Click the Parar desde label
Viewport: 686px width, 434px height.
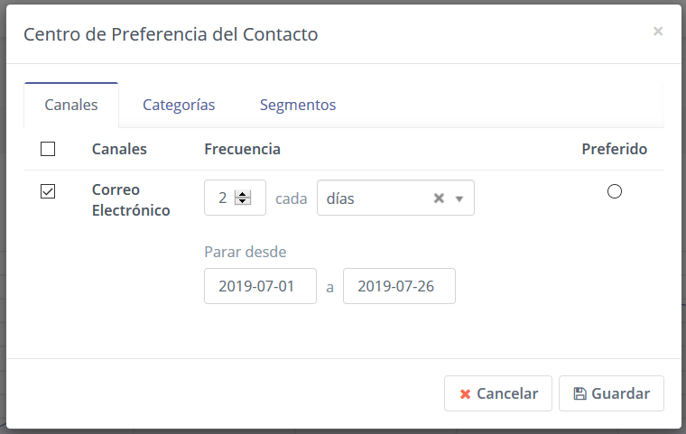point(245,252)
